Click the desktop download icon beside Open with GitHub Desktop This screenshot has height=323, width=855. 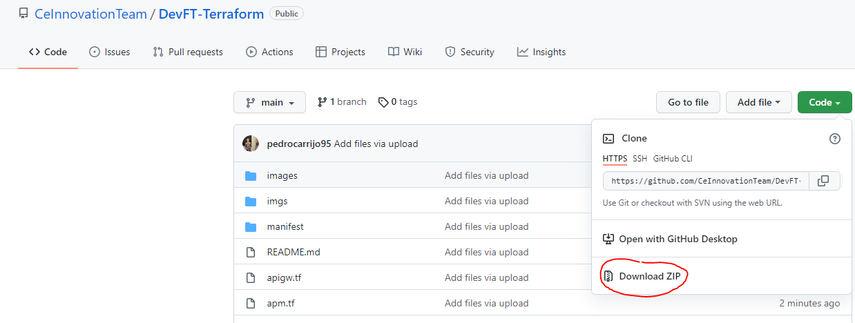pyautogui.click(x=608, y=239)
